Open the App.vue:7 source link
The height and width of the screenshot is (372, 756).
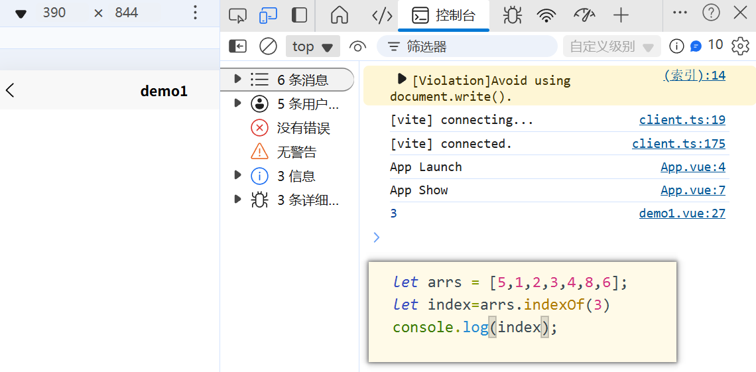[x=693, y=190]
